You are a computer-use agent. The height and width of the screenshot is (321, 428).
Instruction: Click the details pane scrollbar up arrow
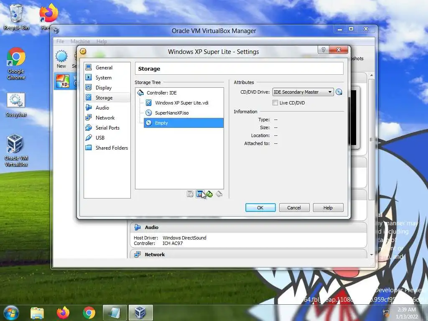click(371, 75)
